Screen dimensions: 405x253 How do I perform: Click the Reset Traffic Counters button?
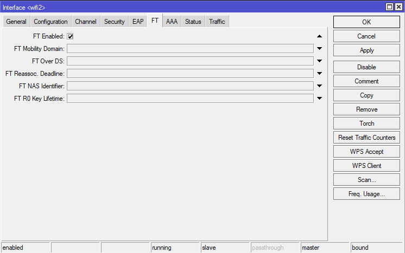tap(366, 138)
